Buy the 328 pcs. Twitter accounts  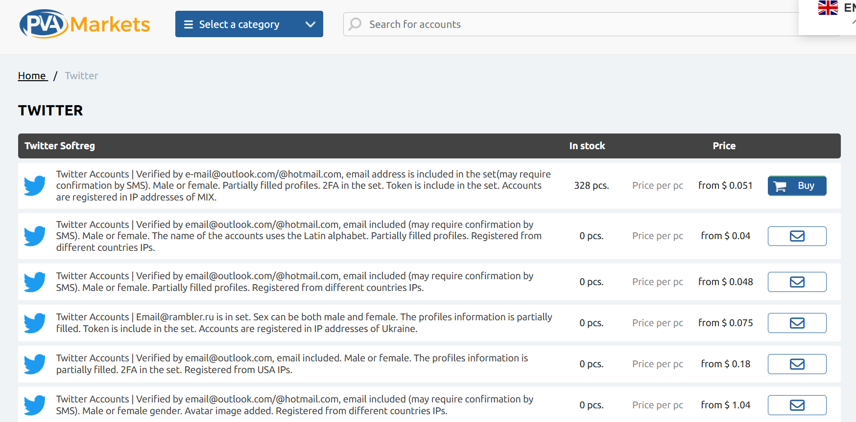[x=797, y=186]
